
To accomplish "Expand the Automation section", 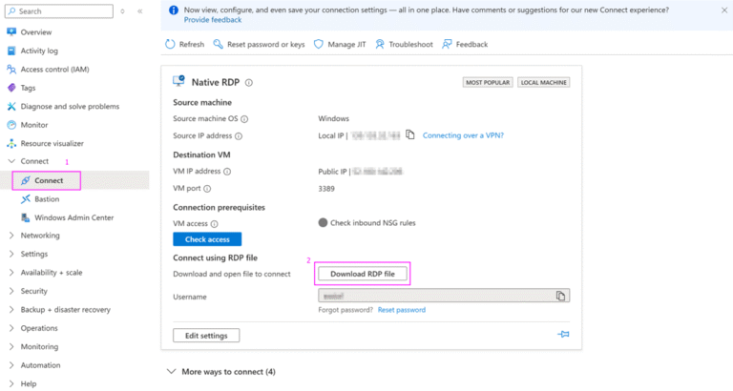I will pyautogui.click(x=11, y=365).
